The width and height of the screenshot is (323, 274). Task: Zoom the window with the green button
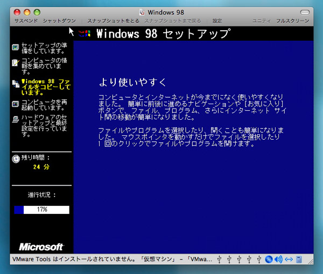(37, 12)
